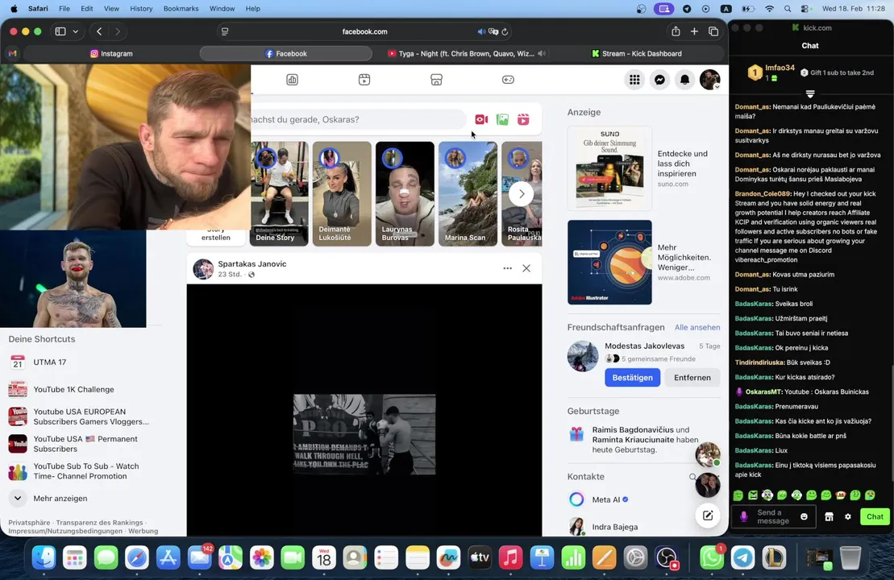Click Kick chat message input field

(772, 516)
